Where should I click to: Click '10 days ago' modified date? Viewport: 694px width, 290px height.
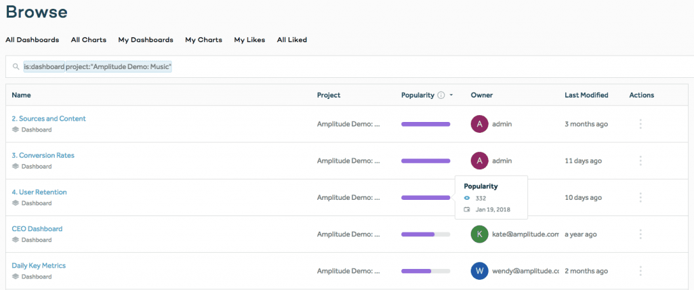[584, 197]
